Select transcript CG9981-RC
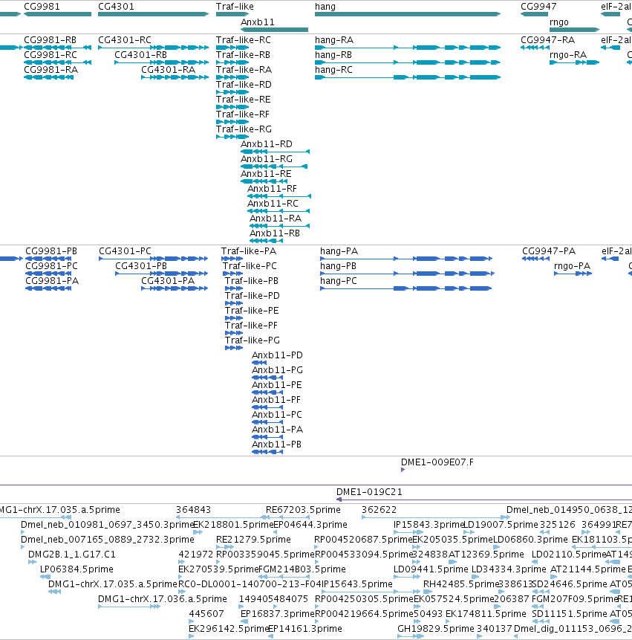Viewport: 632px width, 640px height. [57, 62]
